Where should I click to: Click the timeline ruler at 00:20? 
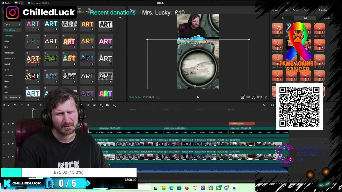coord(166,110)
